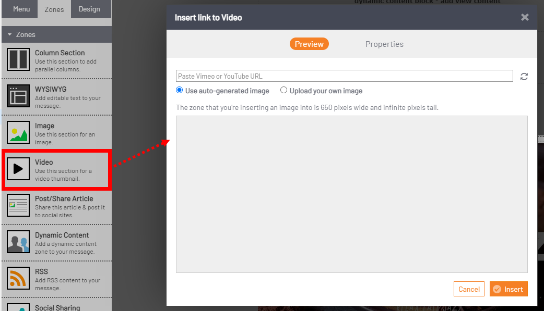Collapse the Zones section header
Screen dimensions: 544x311
(56, 34)
